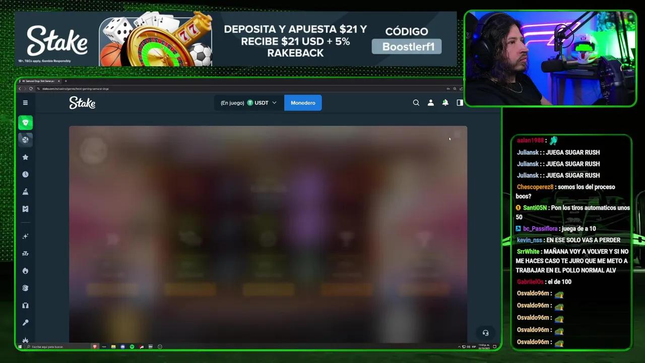The image size is (645, 363).
Task: Open Discord from the taskbar
Action: pos(122,347)
